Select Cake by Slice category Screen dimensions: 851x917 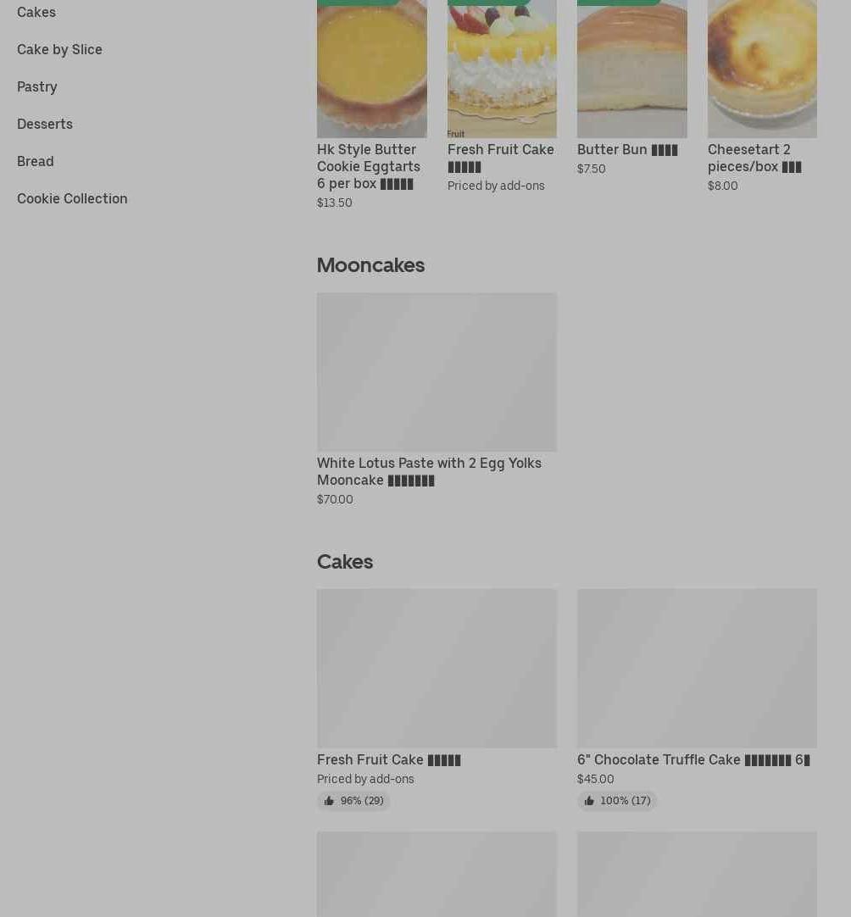[x=59, y=50]
